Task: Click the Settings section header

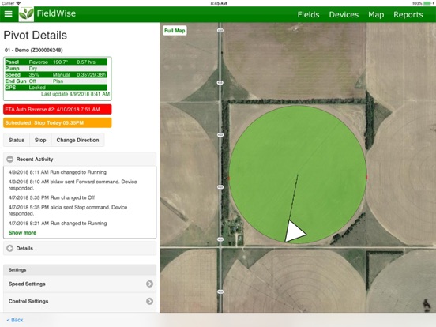Action: (x=80, y=269)
